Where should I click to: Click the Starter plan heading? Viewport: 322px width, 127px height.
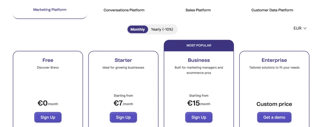point(123,60)
